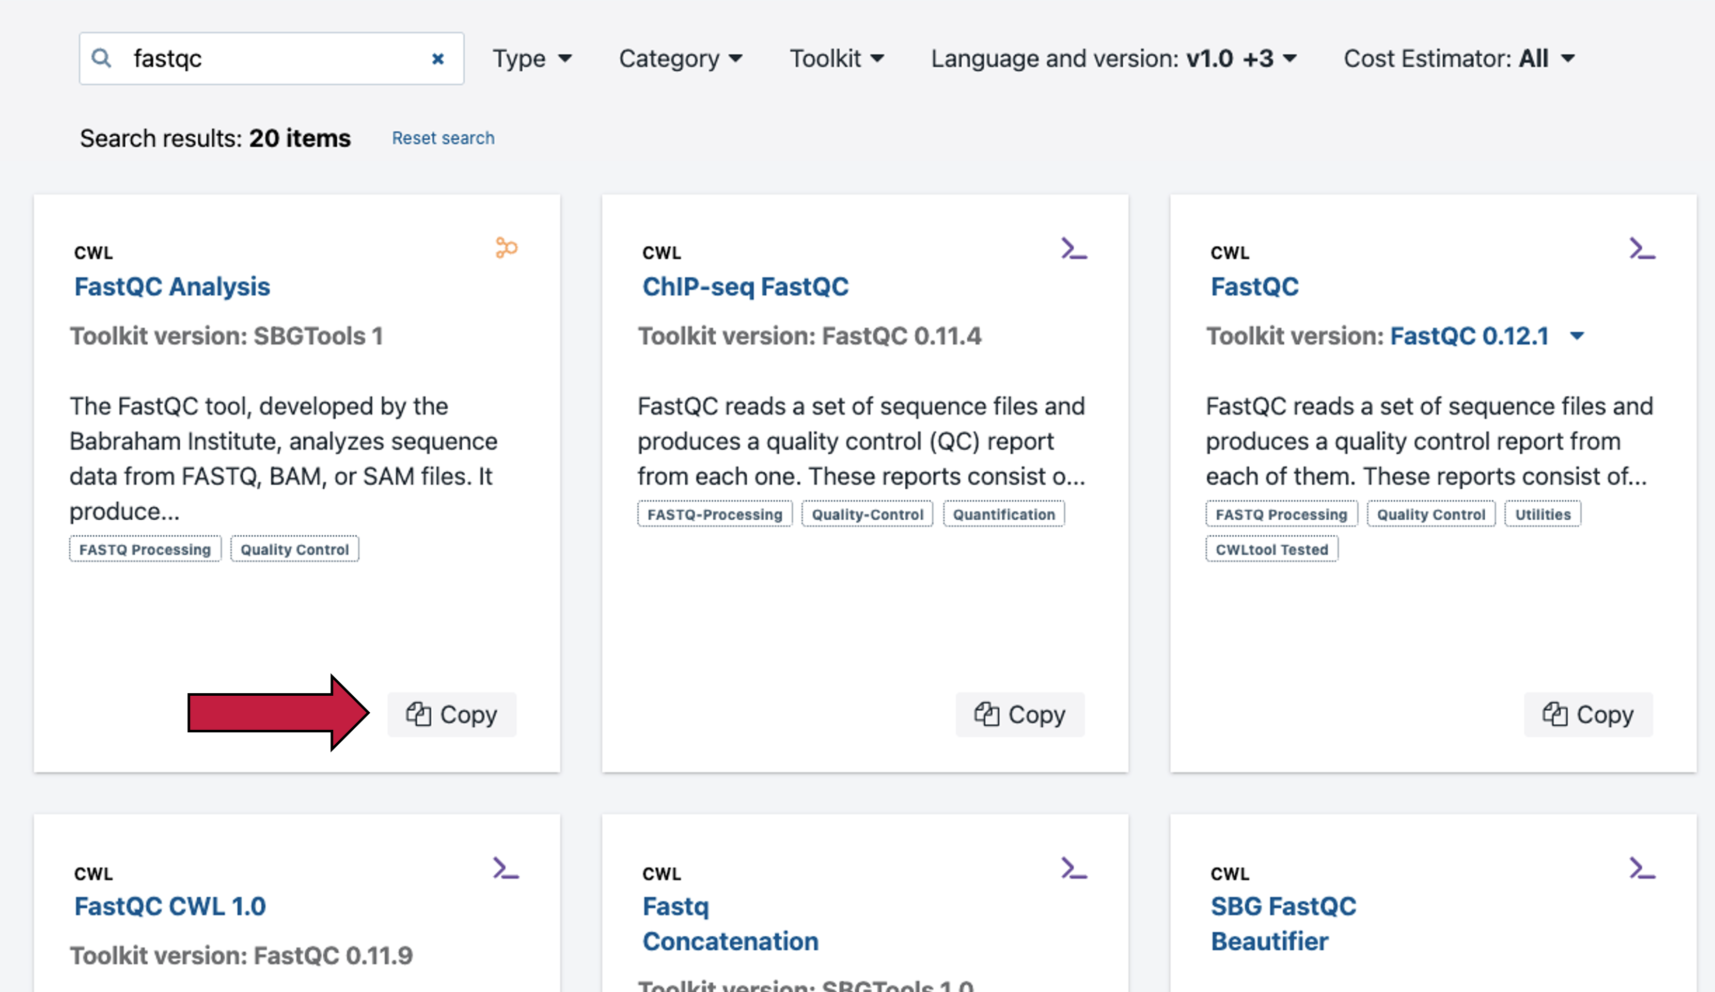Copy the FastQC Analysis workflow
Screen dimensions: 1715x992
(x=452, y=714)
